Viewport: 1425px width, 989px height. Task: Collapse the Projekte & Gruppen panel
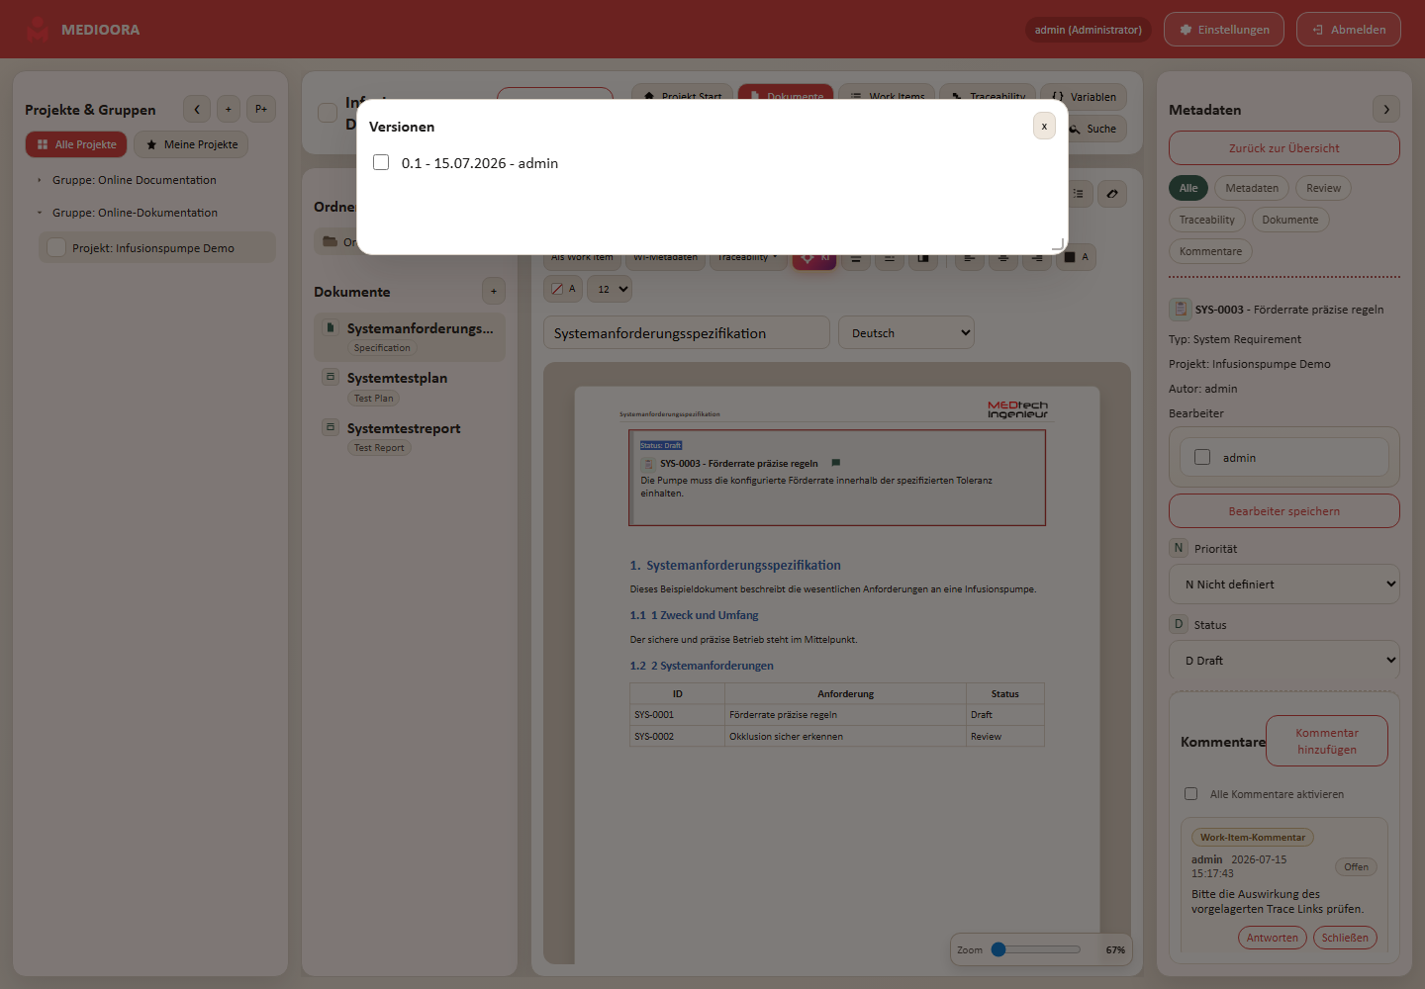pyautogui.click(x=197, y=109)
